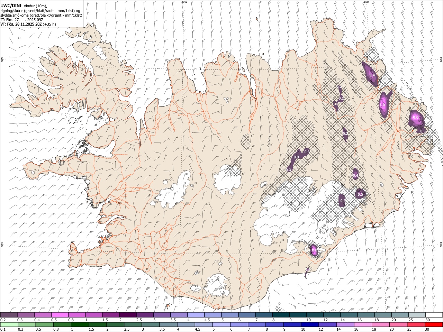Click the 4.5 label under the lower legend
Image resolution: width=443 pixels, height=332 pixels.
(x=197, y=329)
